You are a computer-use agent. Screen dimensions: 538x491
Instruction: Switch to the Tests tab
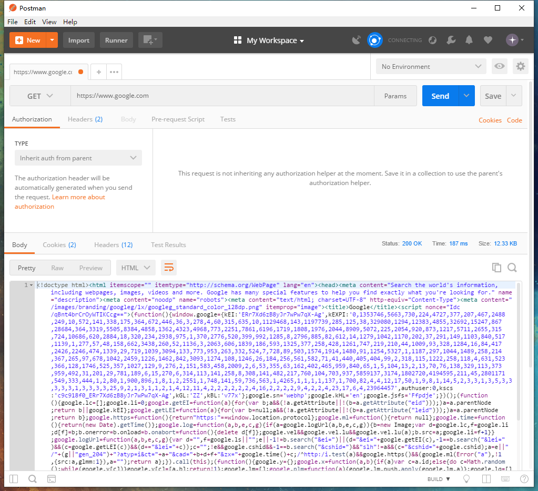coord(228,119)
